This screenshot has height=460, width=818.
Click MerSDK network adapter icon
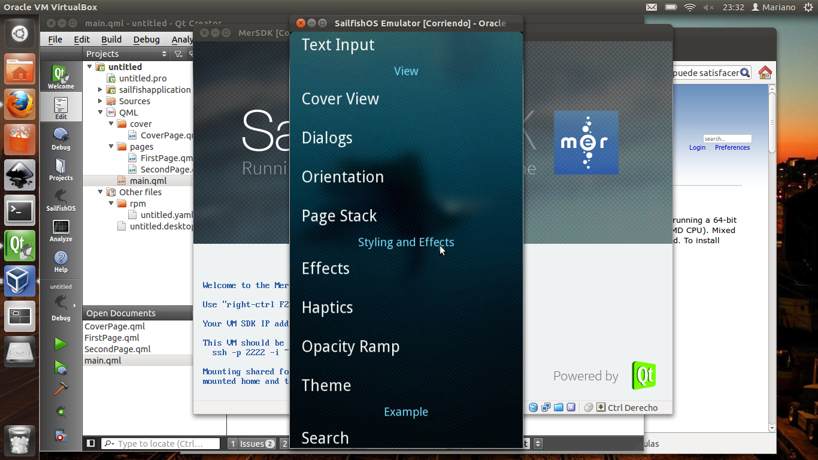click(546, 407)
